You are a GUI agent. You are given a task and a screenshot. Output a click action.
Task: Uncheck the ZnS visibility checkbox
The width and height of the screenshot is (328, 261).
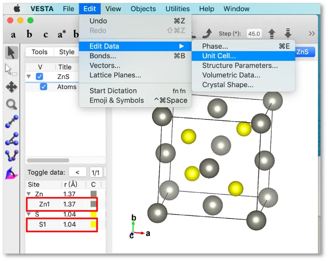click(x=39, y=76)
